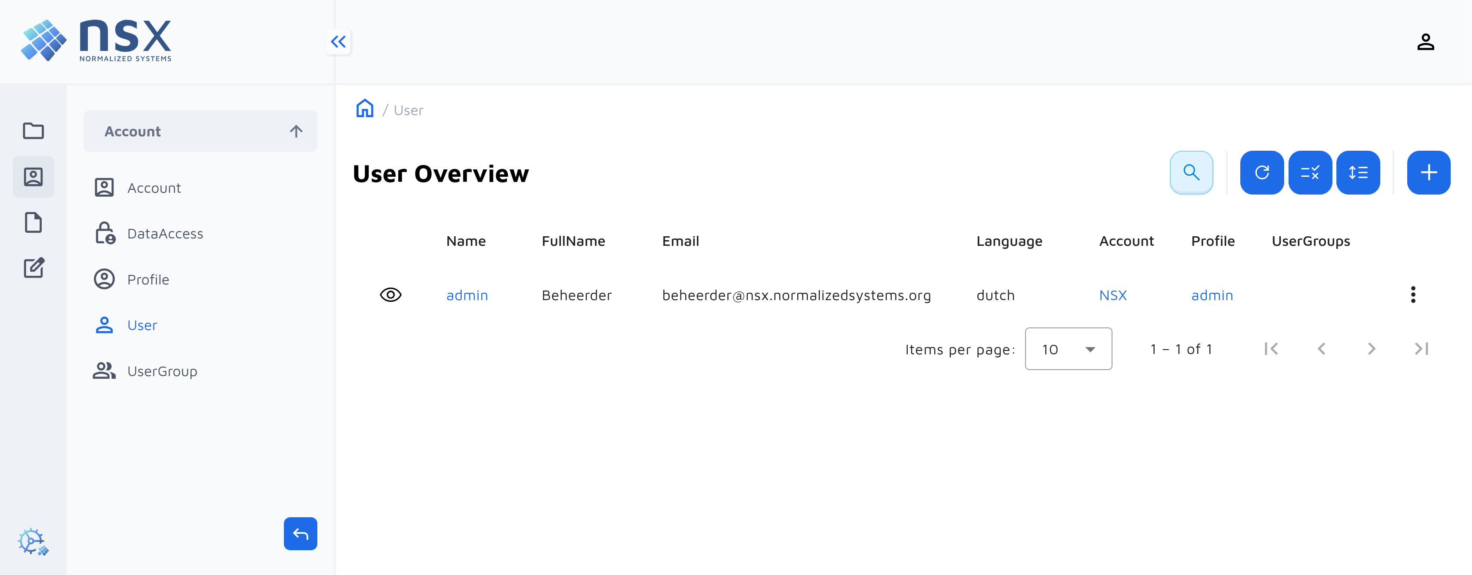Click the blue back arrow button
The height and width of the screenshot is (575, 1472).
tap(300, 533)
